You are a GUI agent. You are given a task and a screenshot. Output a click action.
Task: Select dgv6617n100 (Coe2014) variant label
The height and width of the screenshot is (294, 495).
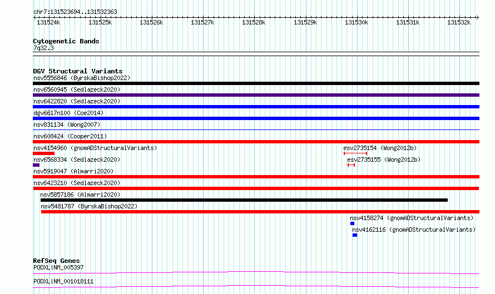click(x=68, y=113)
